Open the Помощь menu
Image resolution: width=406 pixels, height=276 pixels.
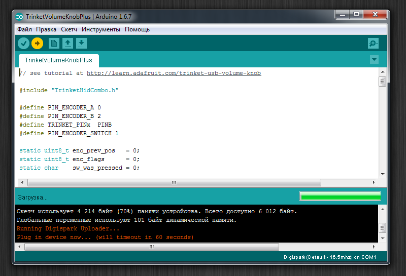coord(137,29)
